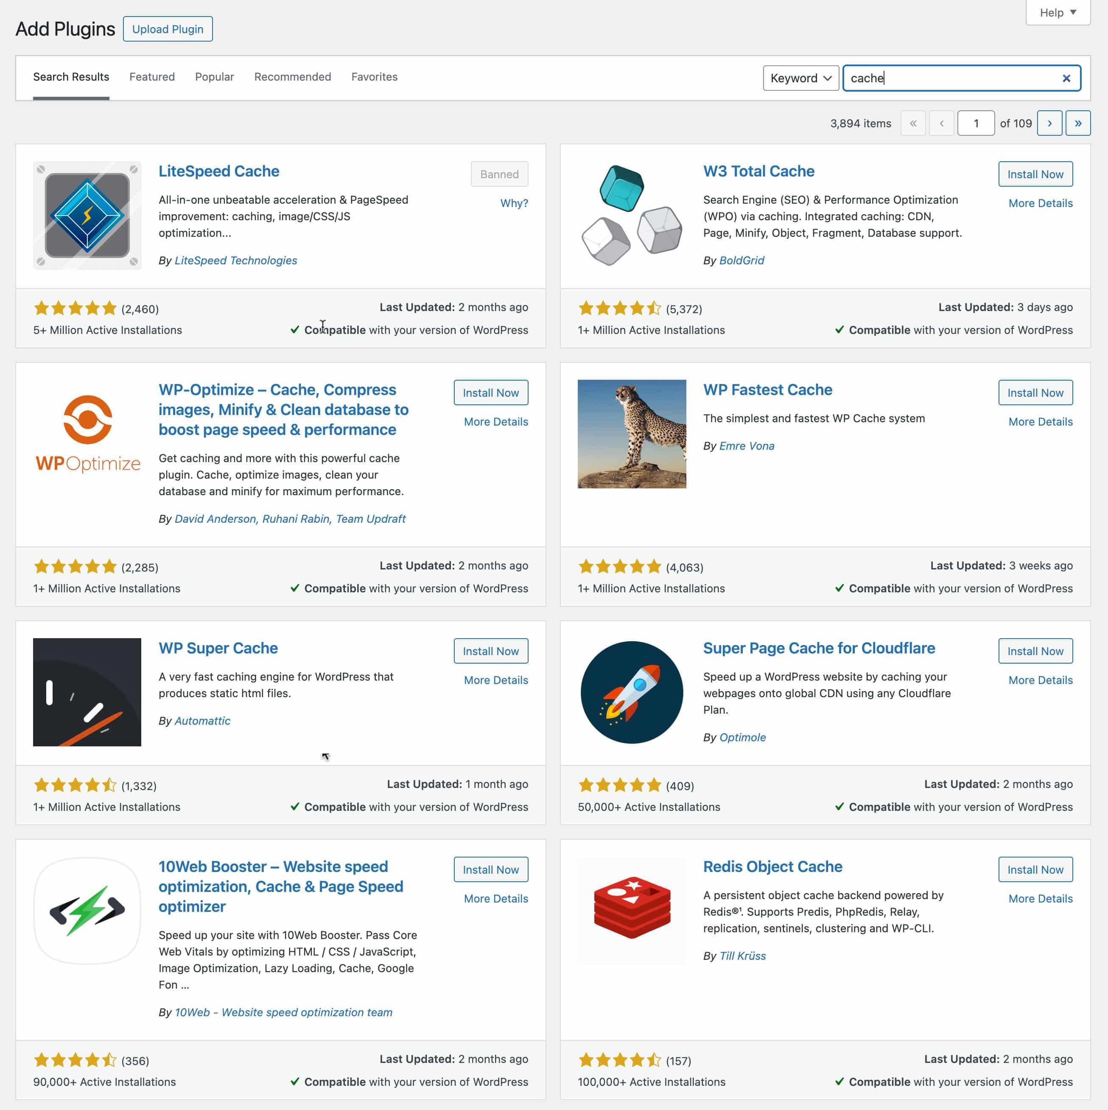Click the Upload Plugin button
This screenshot has height=1110, width=1108.
167,29
